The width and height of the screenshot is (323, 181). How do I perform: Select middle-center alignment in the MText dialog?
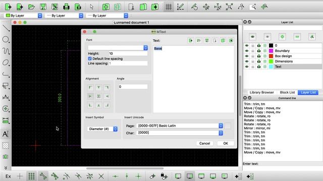tap(99, 96)
